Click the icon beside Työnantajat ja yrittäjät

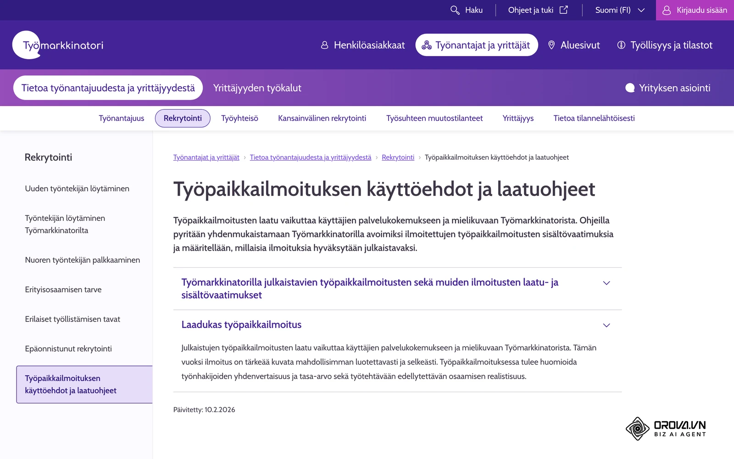pos(427,45)
